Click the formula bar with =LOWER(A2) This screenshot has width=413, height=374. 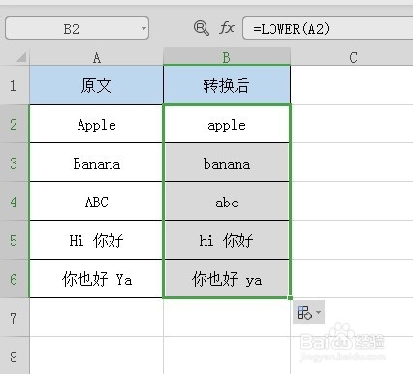coord(328,28)
